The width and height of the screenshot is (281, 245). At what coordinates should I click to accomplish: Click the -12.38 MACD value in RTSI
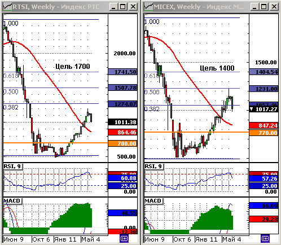tap(123, 232)
